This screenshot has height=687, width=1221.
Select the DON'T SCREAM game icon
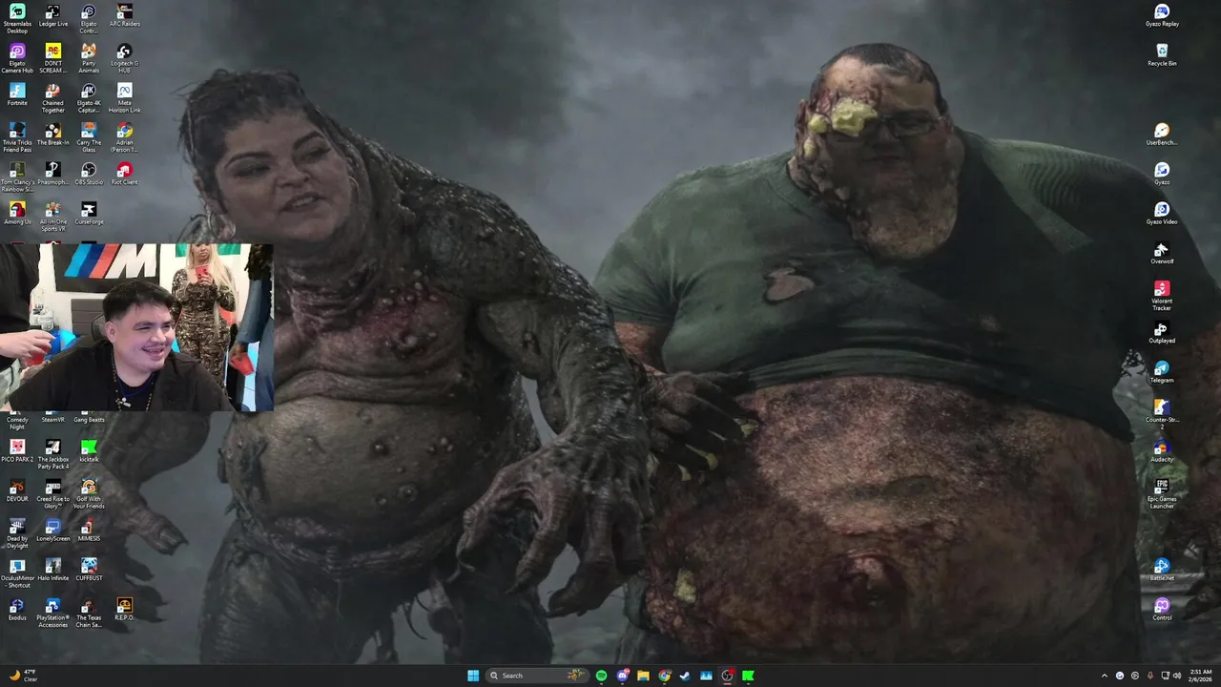[x=53, y=58]
